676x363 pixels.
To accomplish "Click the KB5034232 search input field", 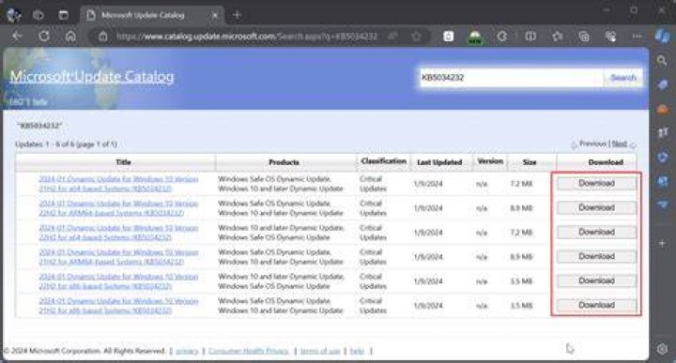I will coord(512,78).
